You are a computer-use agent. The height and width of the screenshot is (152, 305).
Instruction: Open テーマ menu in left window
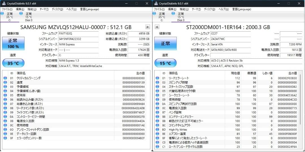coord(44,9)
